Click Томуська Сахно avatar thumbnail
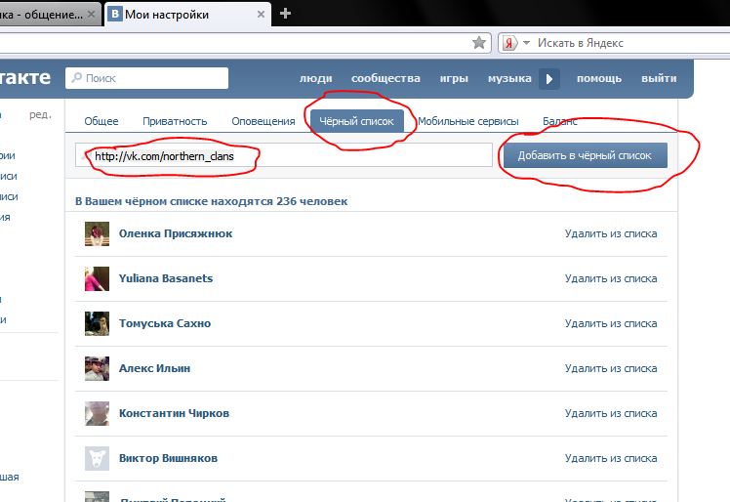This screenshot has height=502, width=730. (97, 323)
